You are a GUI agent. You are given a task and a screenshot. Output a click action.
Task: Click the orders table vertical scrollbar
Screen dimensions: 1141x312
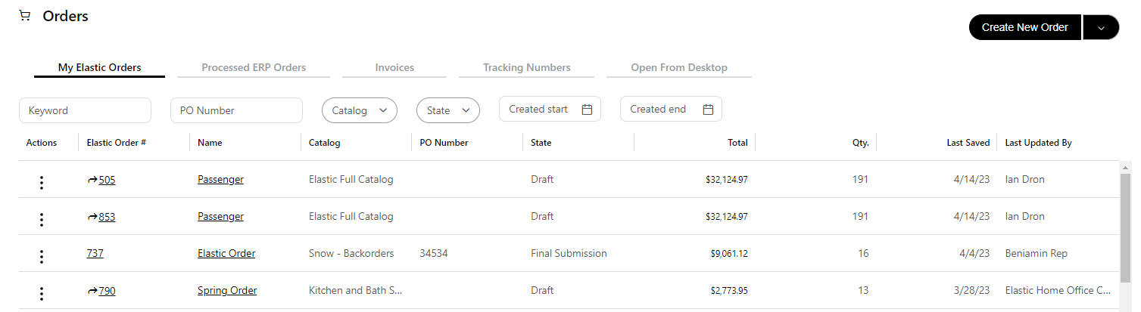(x=1125, y=227)
